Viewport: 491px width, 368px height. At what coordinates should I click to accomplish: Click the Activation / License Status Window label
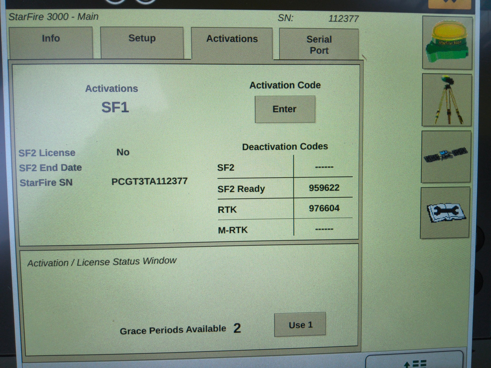point(102,262)
